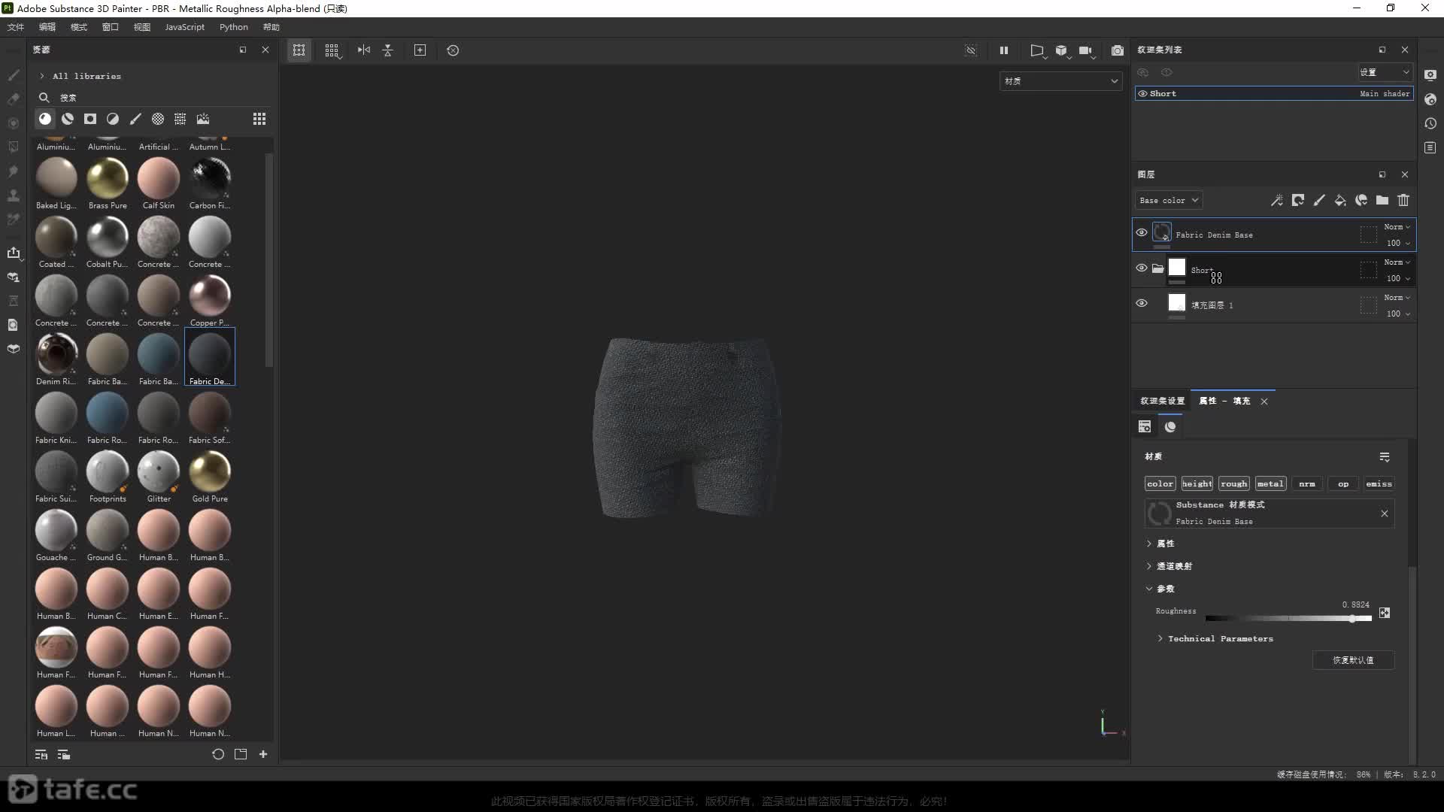This screenshot has width=1444, height=812.
Task: Open the Python menu
Action: coord(234,27)
